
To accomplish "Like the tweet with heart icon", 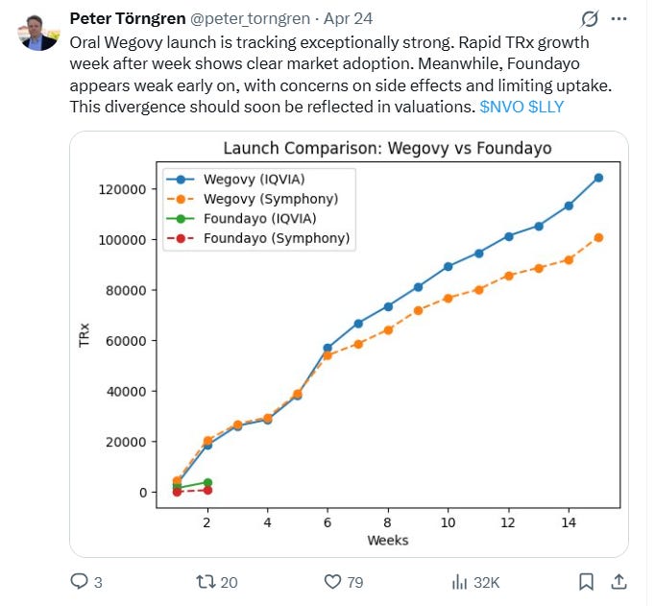I will (x=332, y=581).
